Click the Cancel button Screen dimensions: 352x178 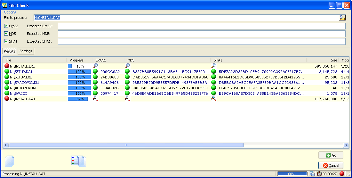click(x=331, y=166)
